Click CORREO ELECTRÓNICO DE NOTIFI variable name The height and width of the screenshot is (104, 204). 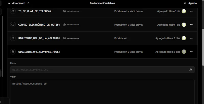(x=39, y=25)
